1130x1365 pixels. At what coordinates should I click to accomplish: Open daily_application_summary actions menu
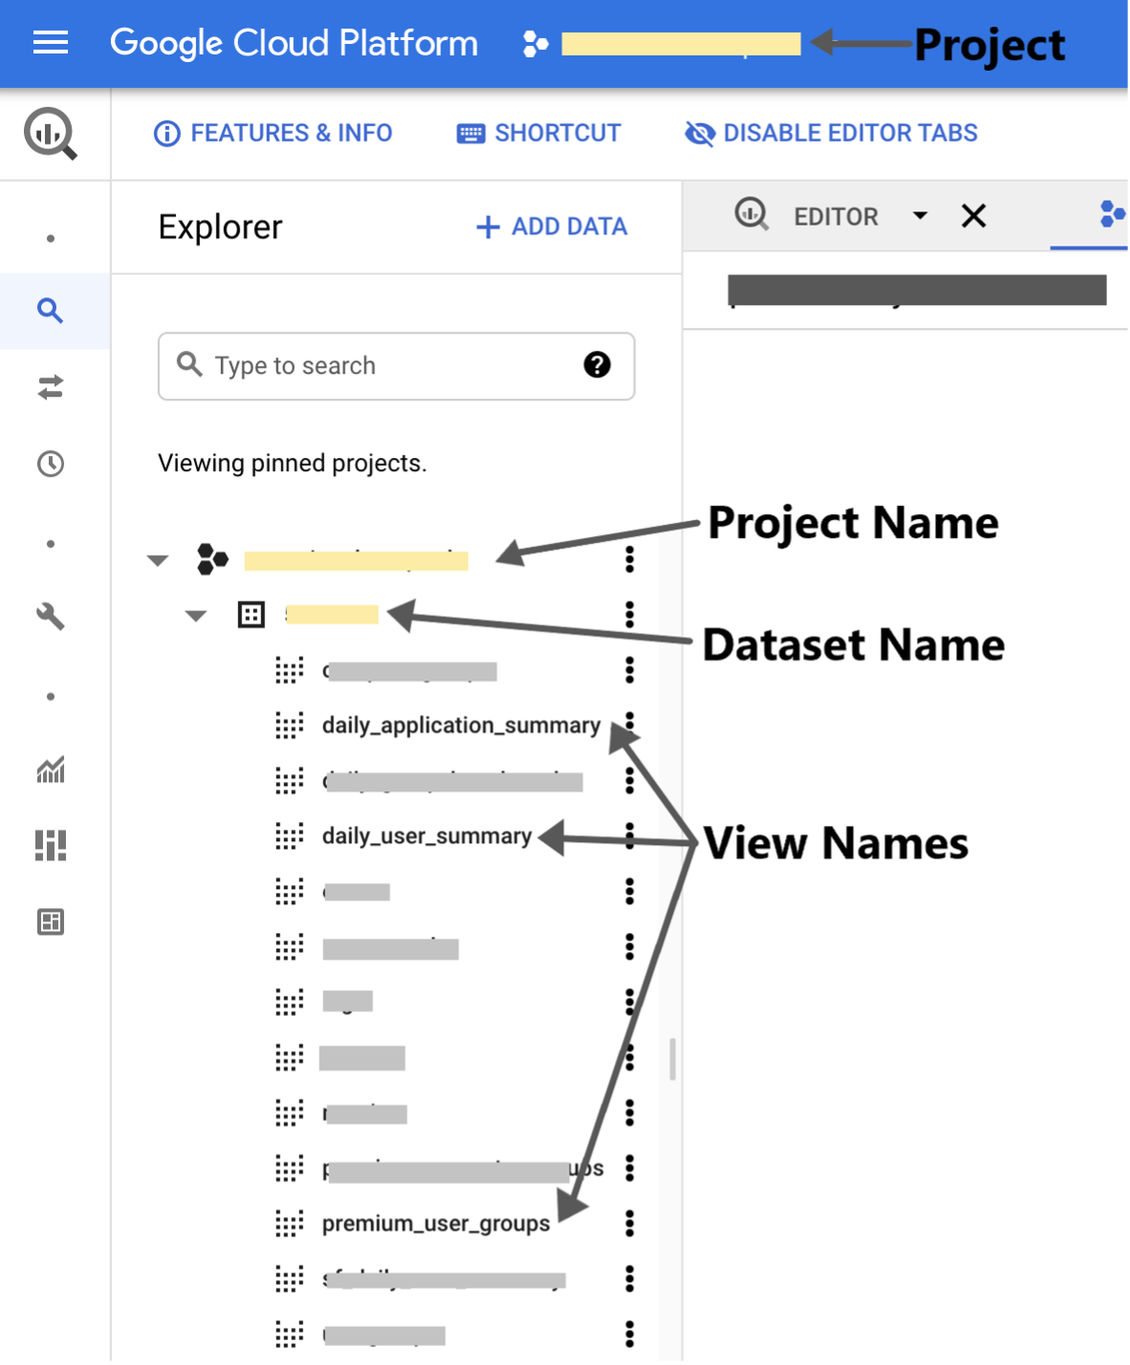[629, 726]
